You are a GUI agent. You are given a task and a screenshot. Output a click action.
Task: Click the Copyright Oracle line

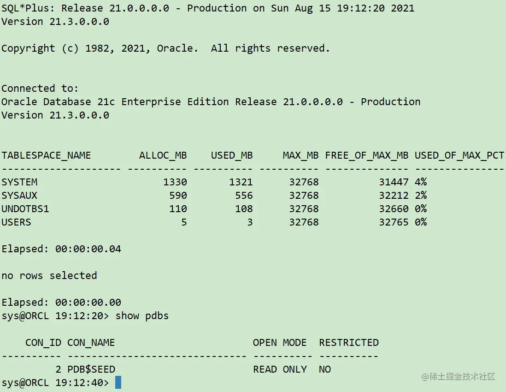(x=166, y=48)
